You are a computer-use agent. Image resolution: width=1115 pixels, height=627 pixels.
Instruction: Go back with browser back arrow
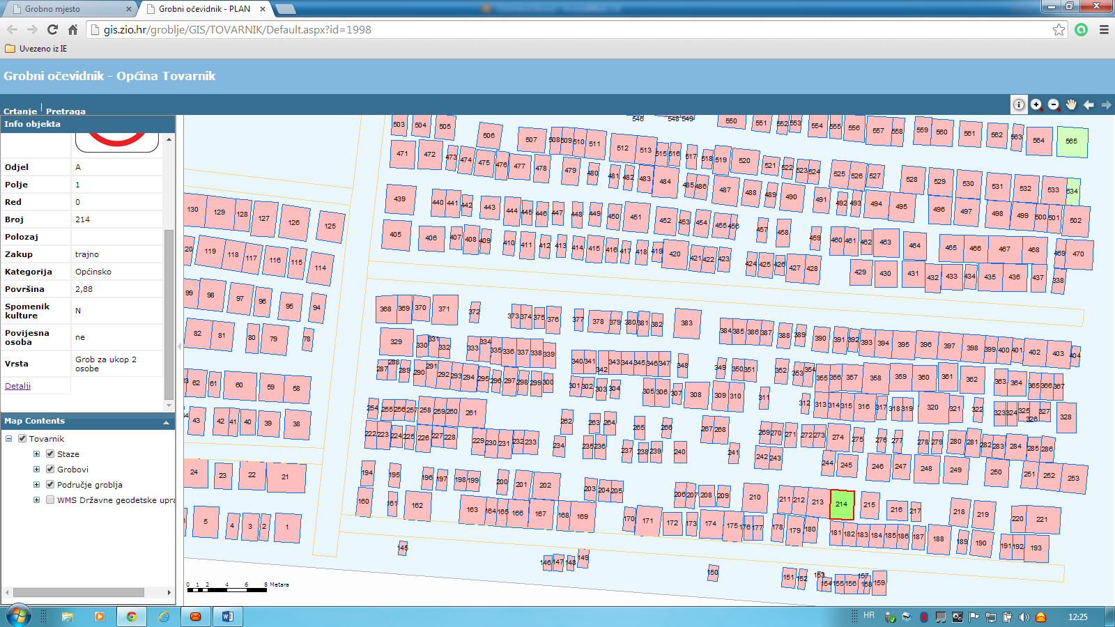(12, 29)
